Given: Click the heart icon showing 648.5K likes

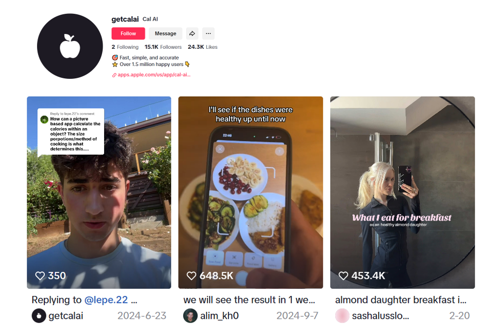Looking at the screenshot, I should tap(191, 276).
